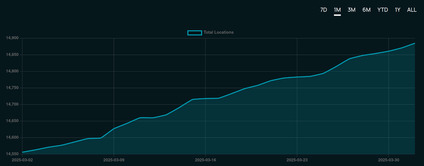Click the 2025-03-02 x-axis date label
This screenshot has width=424, height=166.
(x=22, y=160)
